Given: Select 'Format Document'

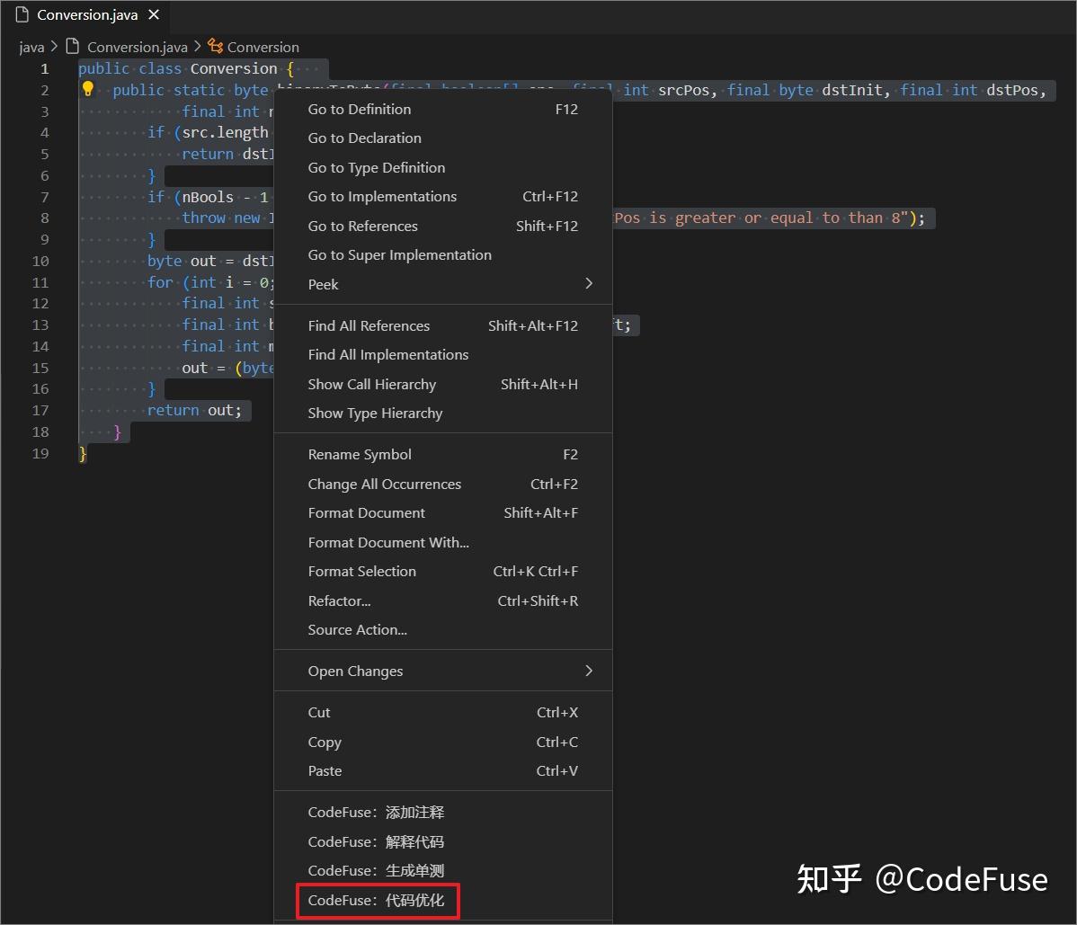Looking at the screenshot, I should [366, 512].
